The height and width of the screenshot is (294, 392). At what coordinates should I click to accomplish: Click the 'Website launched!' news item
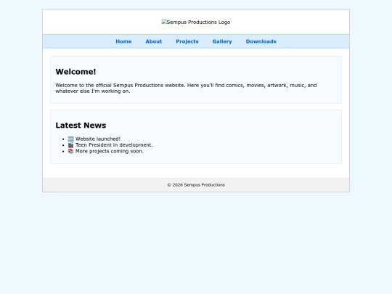point(98,139)
